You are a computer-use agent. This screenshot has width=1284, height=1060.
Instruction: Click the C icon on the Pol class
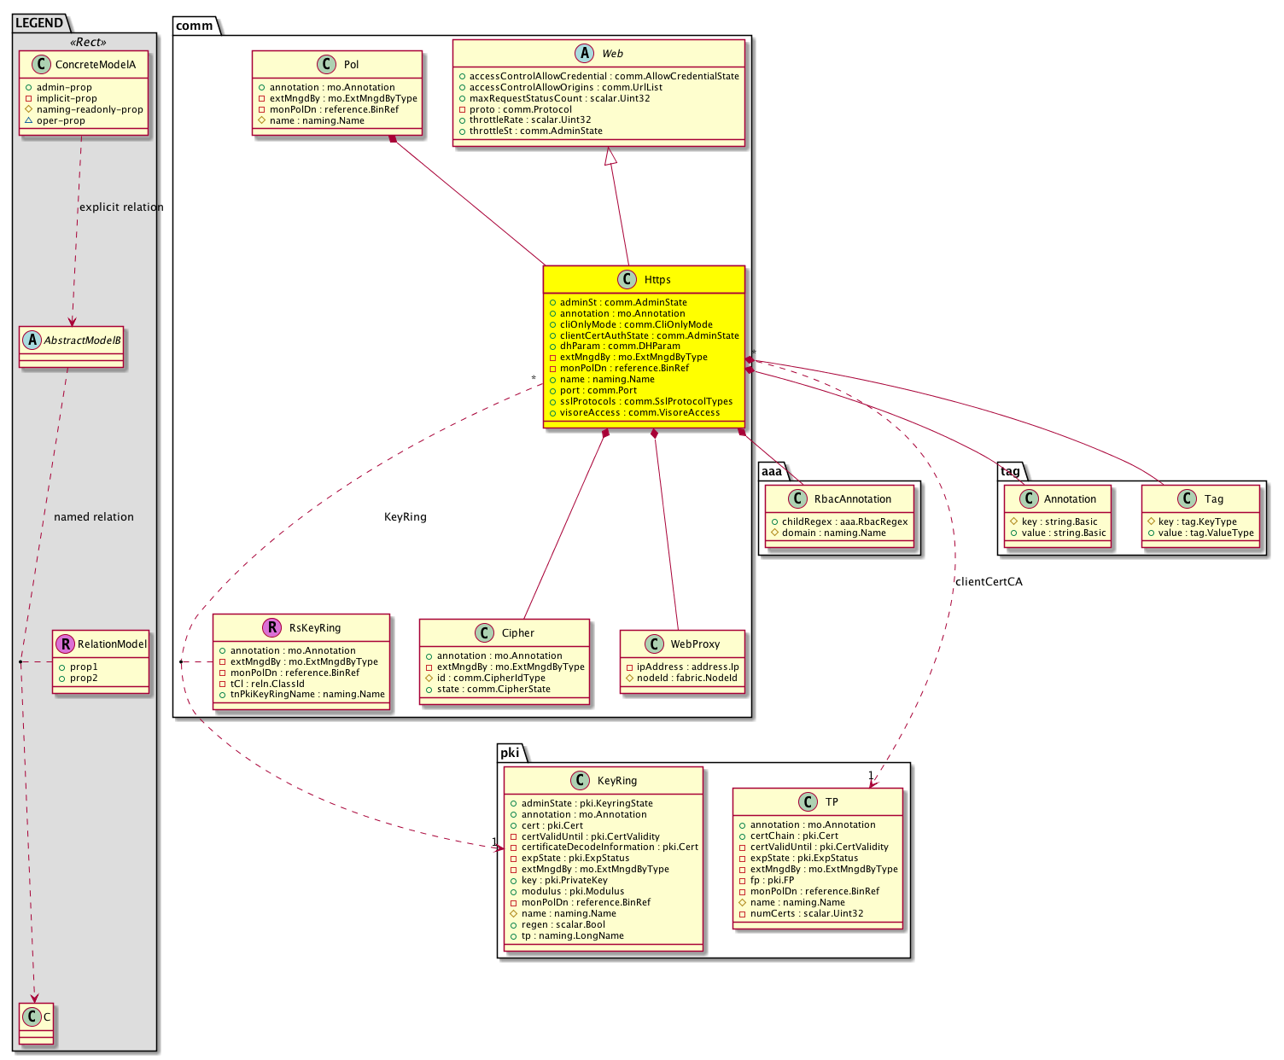coord(326,64)
